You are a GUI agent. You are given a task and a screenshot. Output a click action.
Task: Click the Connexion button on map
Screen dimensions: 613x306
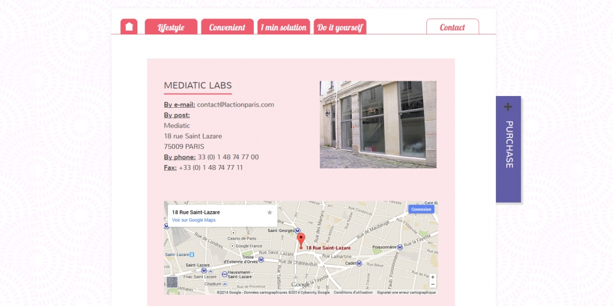(x=421, y=209)
